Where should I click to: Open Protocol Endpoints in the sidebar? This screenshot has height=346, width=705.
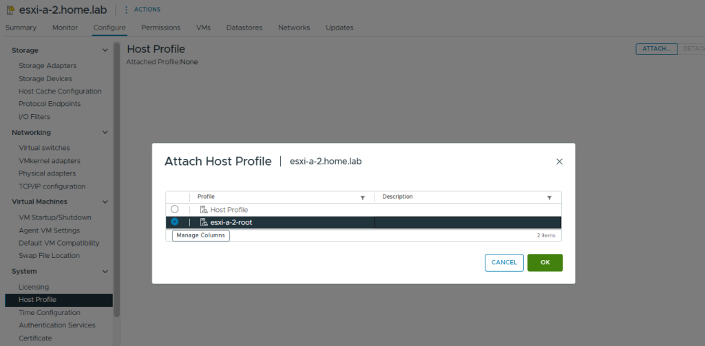(50, 104)
